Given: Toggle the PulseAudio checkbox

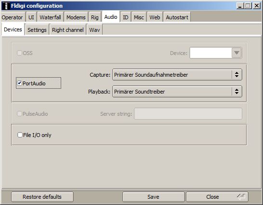Looking at the screenshot, I should pyautogui.click(x=19, y=114).
